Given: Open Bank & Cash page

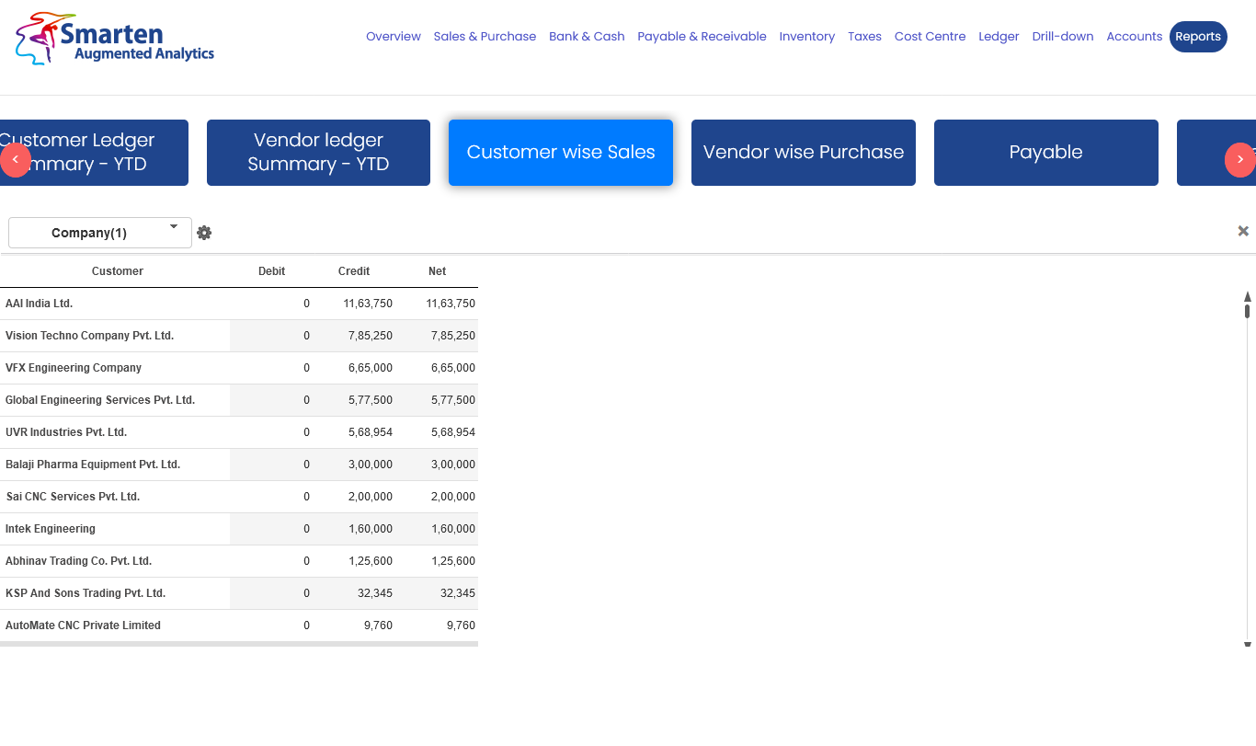Looking at the screenshot, I should click(x=587, y=37).
